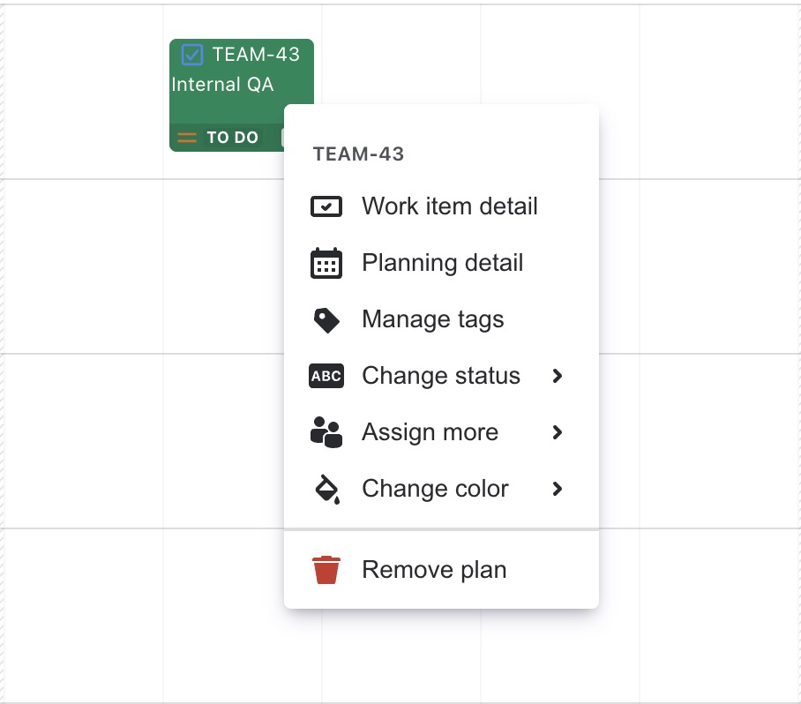Open the TEAM-43 key on the green card
The width and height of the screenshot is (801, 704).
pos(256,55)
